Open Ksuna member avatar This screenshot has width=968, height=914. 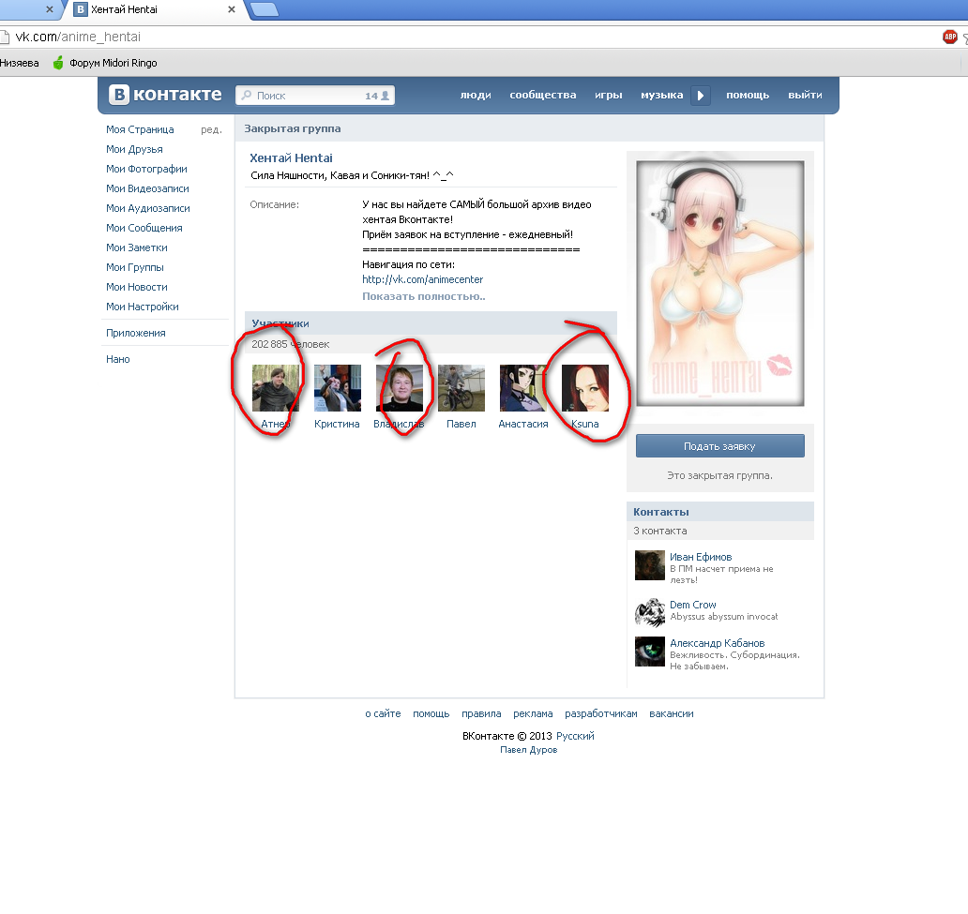pos(585,387)
